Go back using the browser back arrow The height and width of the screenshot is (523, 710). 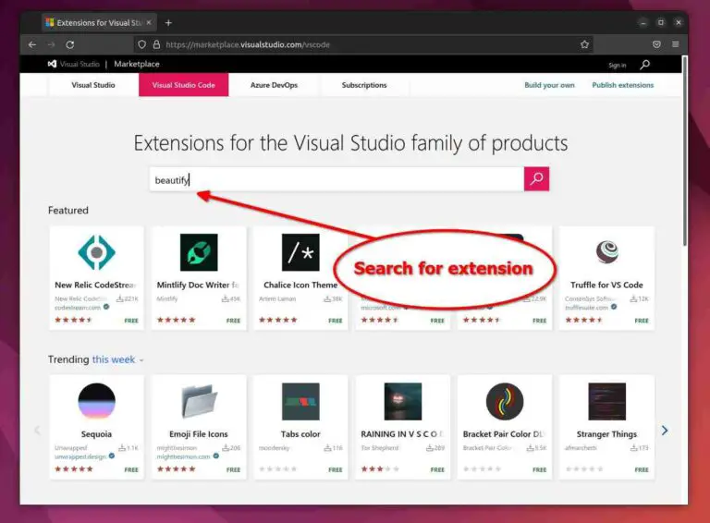[32, 44]
